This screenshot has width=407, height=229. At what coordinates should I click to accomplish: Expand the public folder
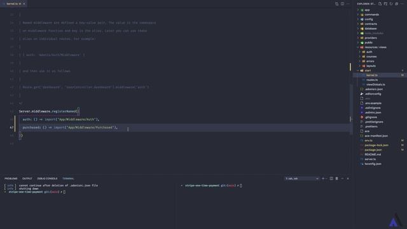tap(368, 43)
